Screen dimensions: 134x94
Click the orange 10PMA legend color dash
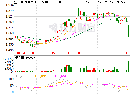pyautogui.click(x=103, y=2)
